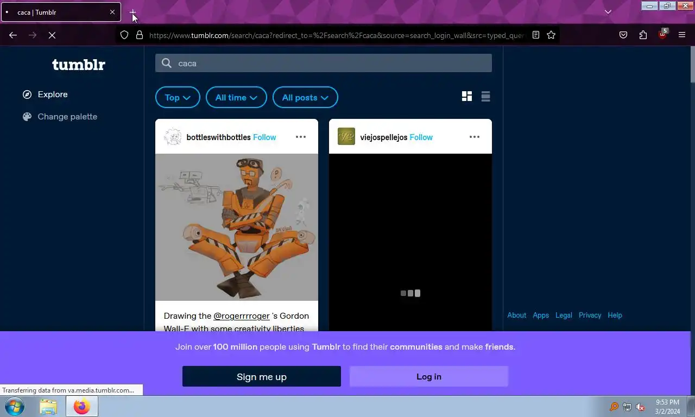Switch to grid view layout
Image resolution: width=695 pixels, height=417 pixels.
467,96
